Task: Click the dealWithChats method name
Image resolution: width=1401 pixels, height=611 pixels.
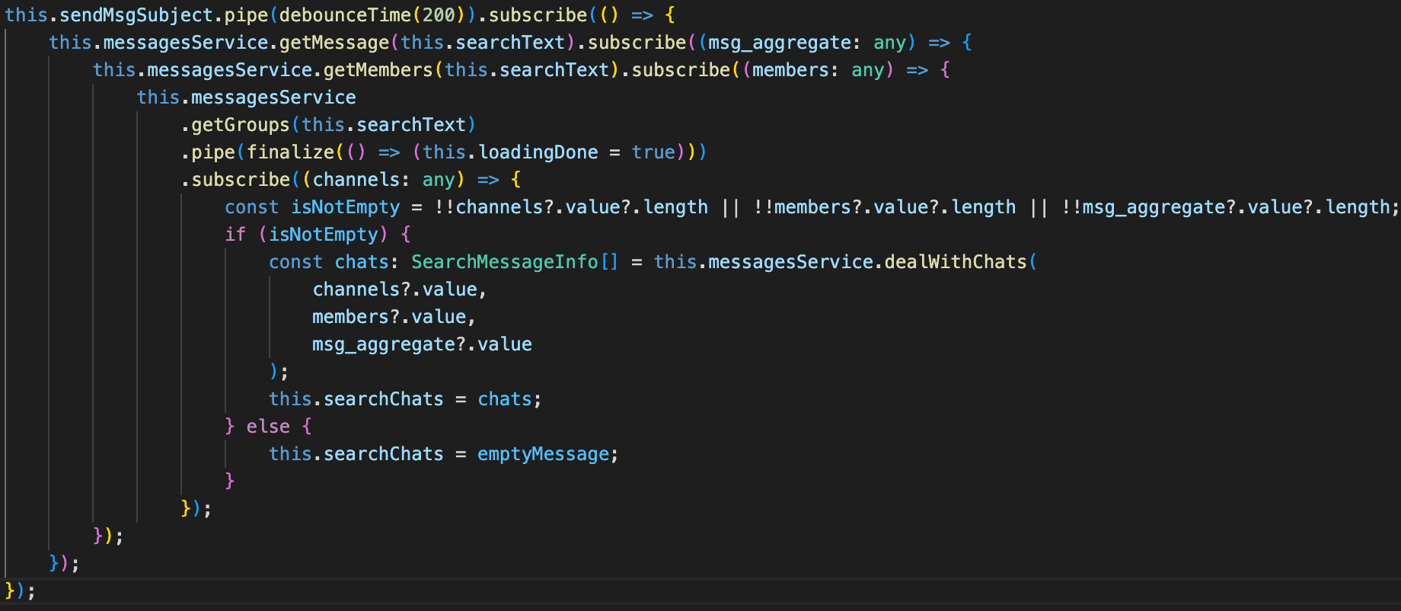Action: (955, 262)
